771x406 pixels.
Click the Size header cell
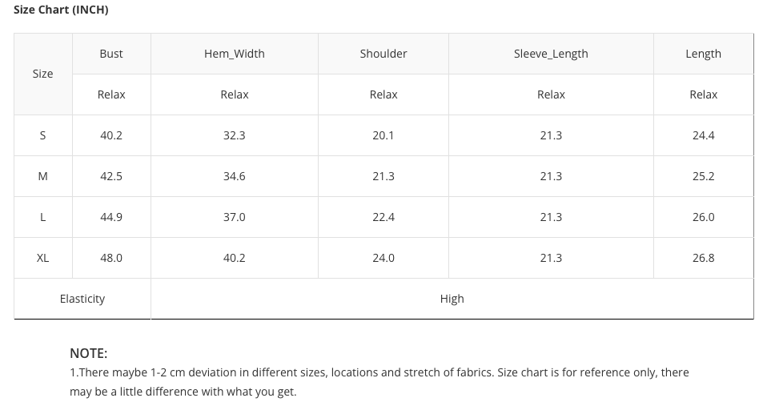pos(43,74)
